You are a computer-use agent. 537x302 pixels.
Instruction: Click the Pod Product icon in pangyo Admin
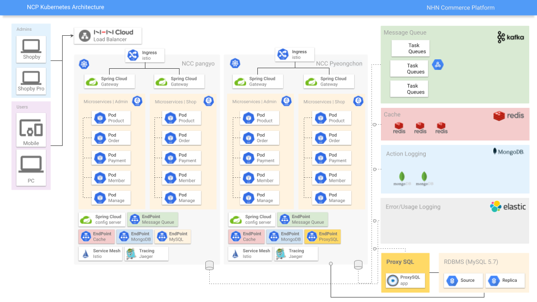click(x=100, y=118)
